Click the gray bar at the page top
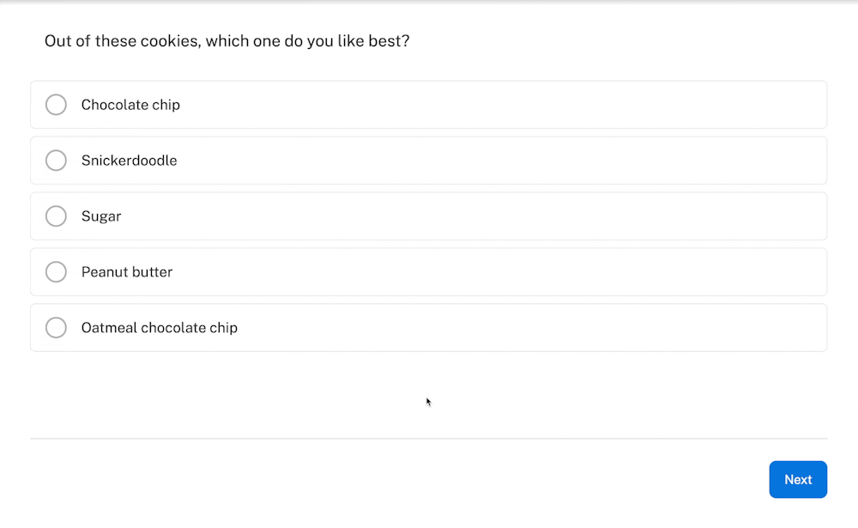 (x=429, y=2)
